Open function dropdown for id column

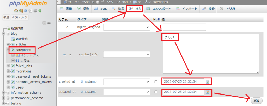click(126, 27)
